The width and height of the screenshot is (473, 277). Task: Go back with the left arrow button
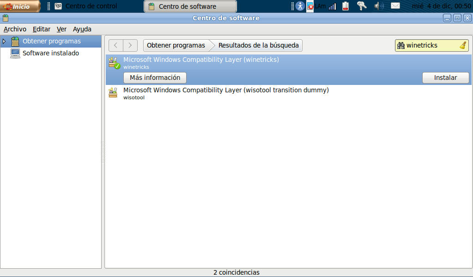coord(116,46)
